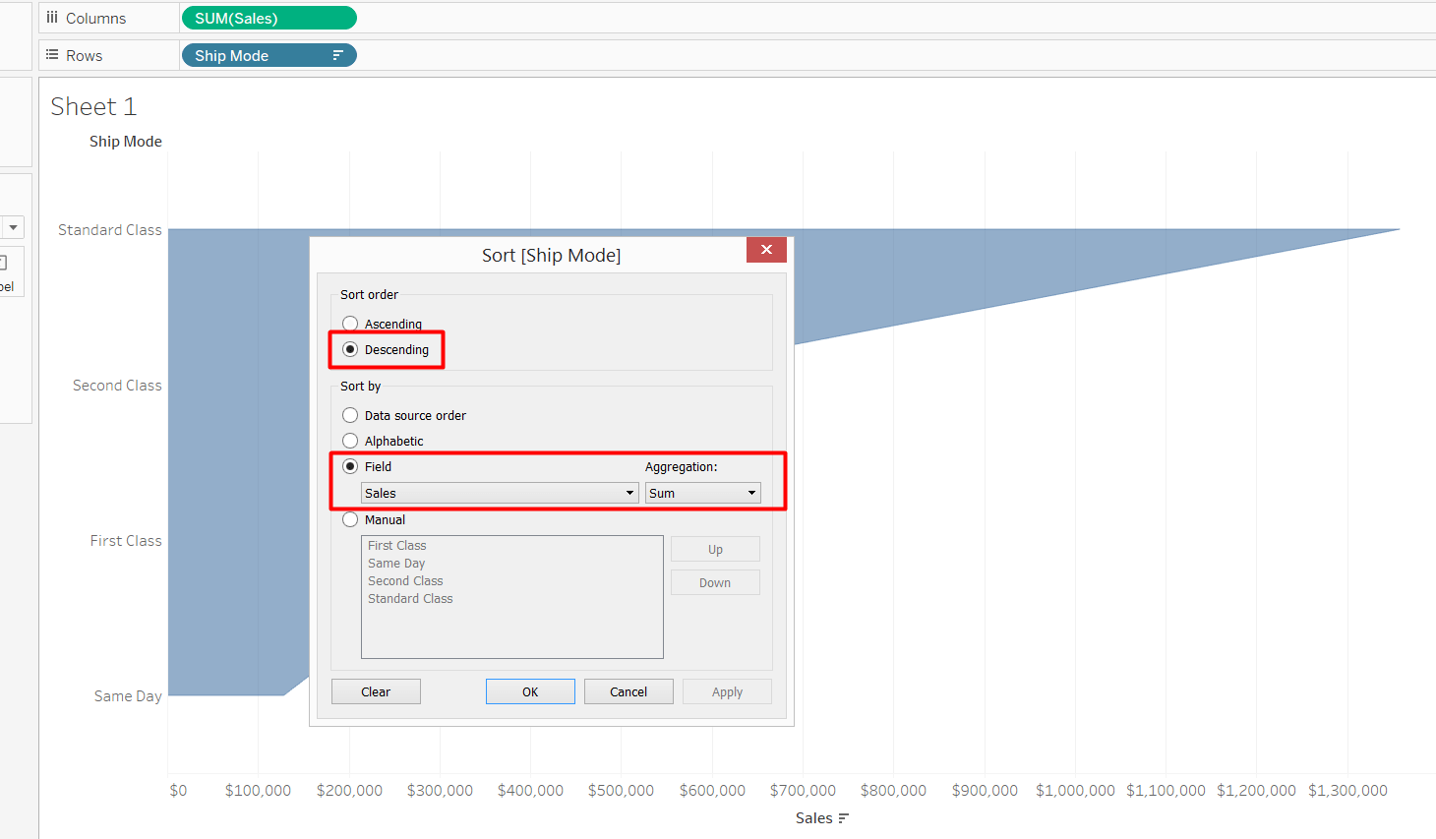Enable Manual sorting

[x=350, y=519]
